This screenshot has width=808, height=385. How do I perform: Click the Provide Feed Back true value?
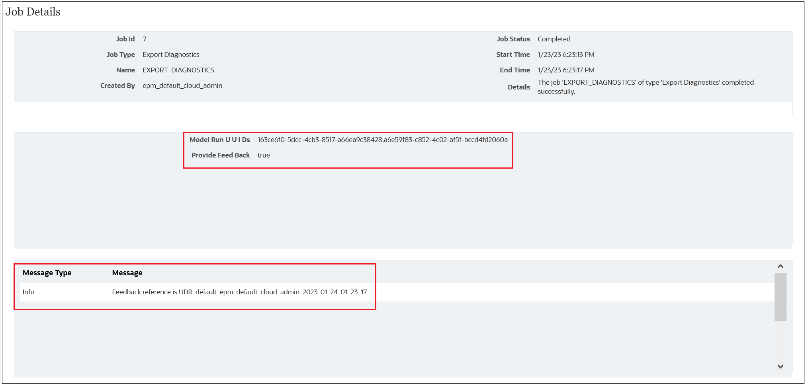pyautogui.click(x=264, y=155)
